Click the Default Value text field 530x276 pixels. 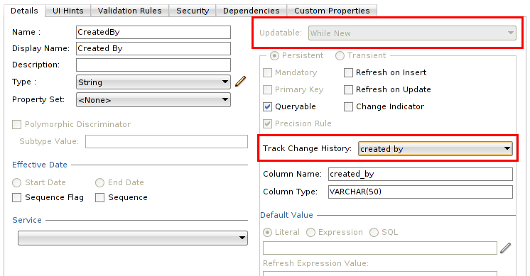380,248
